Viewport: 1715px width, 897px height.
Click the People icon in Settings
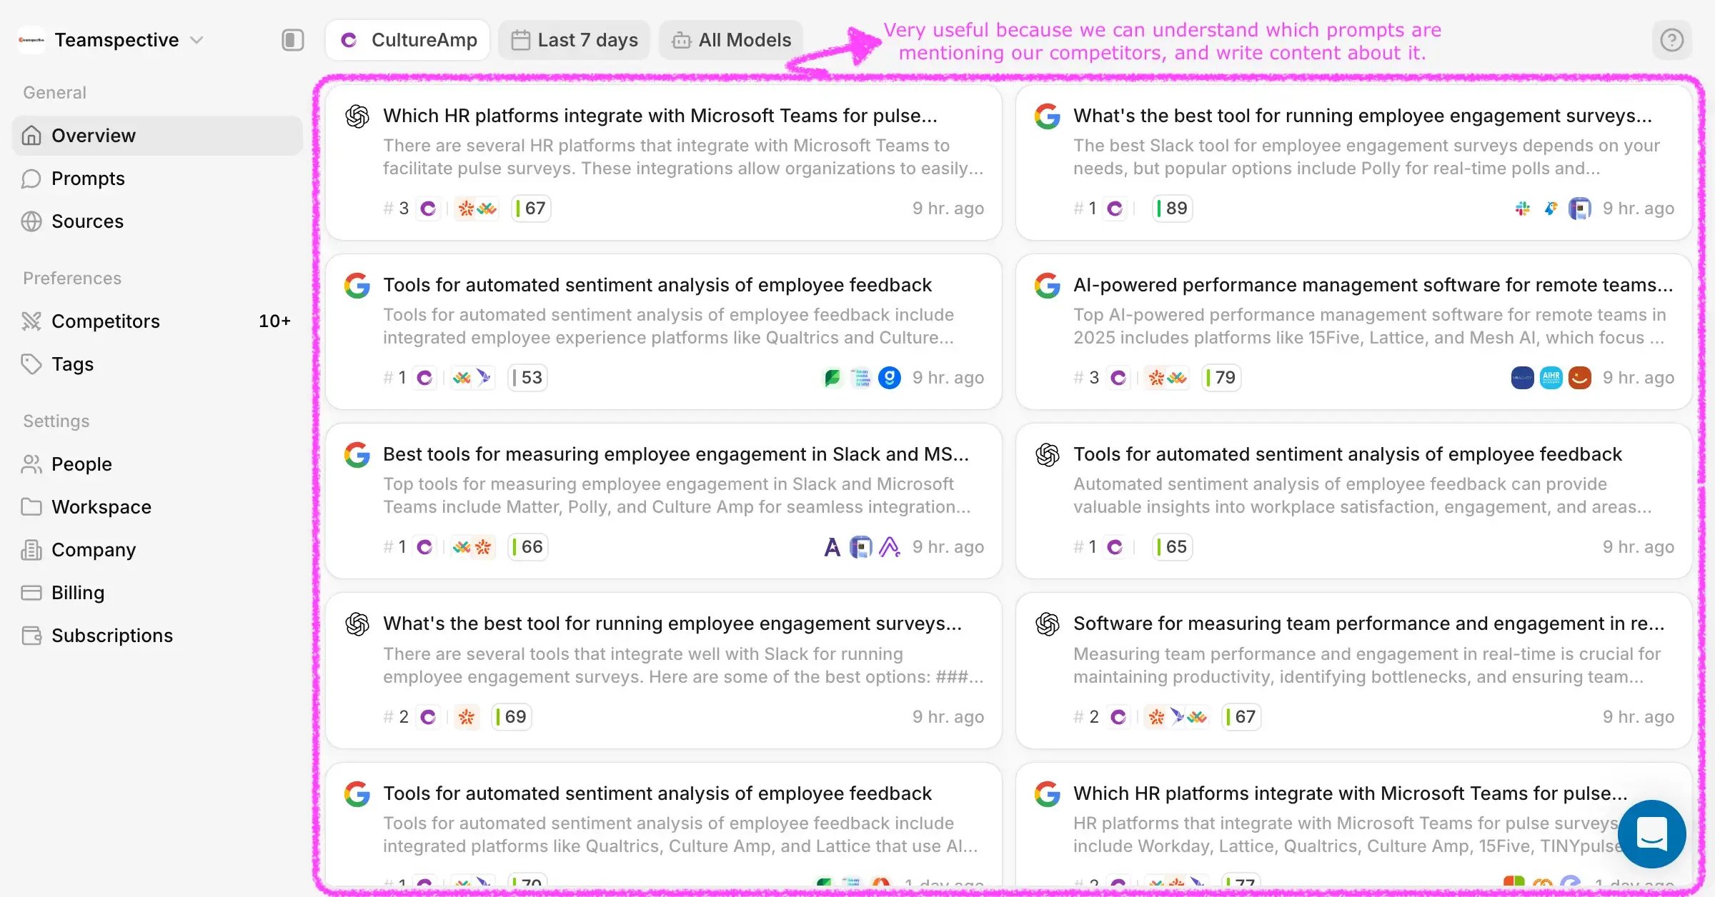click(x=31, y=464)
